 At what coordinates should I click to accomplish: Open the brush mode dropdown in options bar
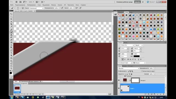point(37,8)
